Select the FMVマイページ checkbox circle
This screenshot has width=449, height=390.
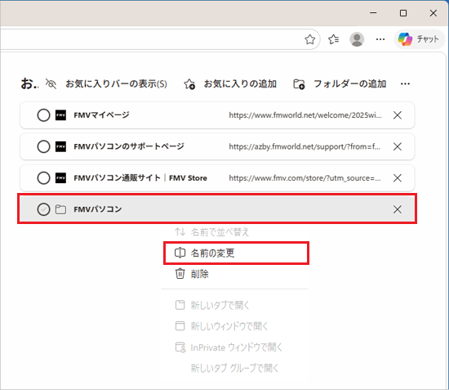pyautogui.click(x=43, y=115)
